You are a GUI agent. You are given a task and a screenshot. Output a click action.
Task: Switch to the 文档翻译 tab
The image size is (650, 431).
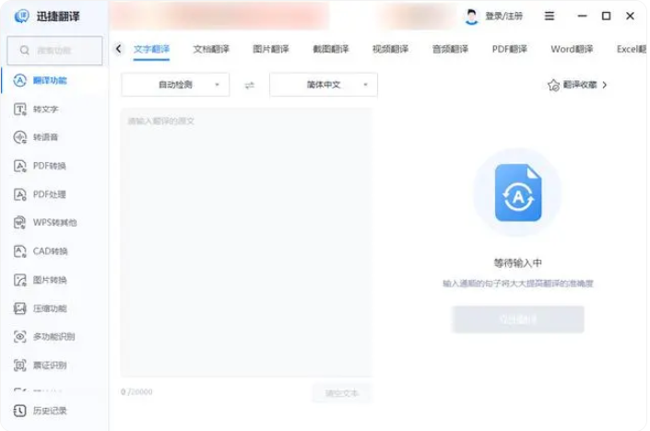point(211,49)
